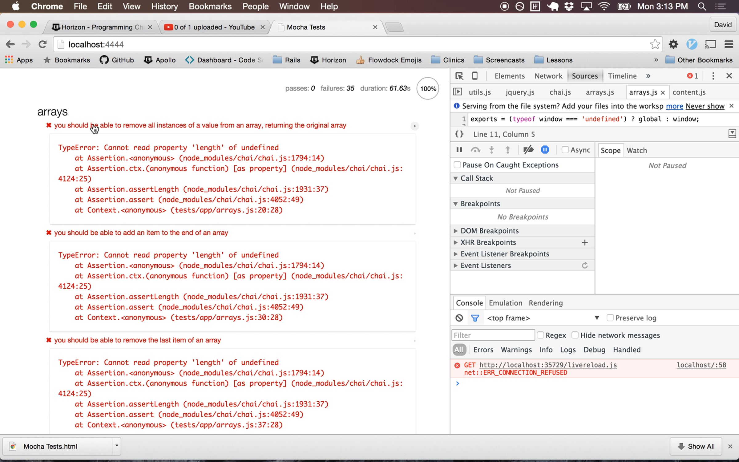The height and width of the screenshot is (462, 739).
Task: Click the bookmark star in address bar
Action: 655,44
